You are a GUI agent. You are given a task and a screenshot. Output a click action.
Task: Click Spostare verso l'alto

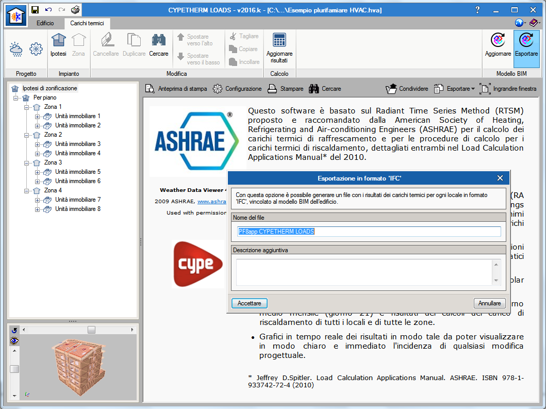tap(195, 40)
